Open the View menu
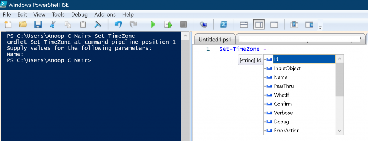 point(39,15)
